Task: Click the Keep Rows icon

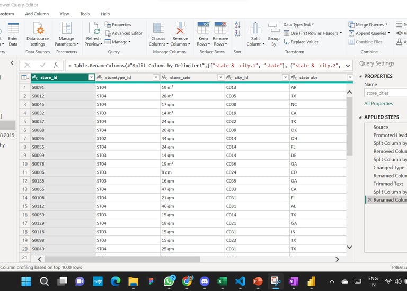Action: coord(203,29)
